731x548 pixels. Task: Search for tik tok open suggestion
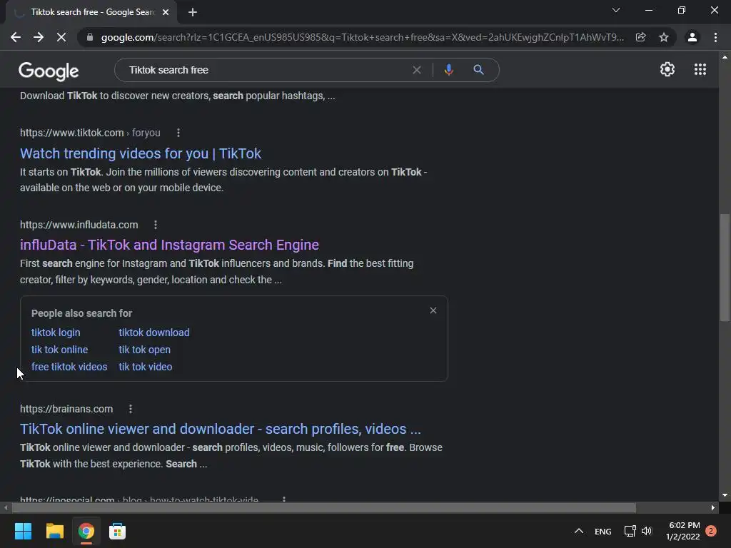pyautogui.click(x=144, y=350)
